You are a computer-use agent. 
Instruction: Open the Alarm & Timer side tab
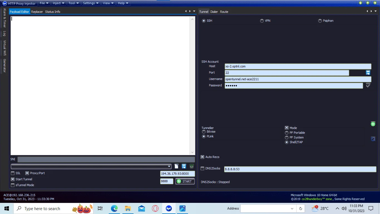coord(4,18)
